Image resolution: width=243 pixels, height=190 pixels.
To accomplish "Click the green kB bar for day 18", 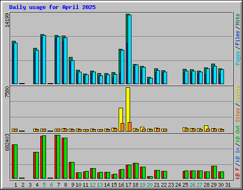I will click(x=137, y=171).
